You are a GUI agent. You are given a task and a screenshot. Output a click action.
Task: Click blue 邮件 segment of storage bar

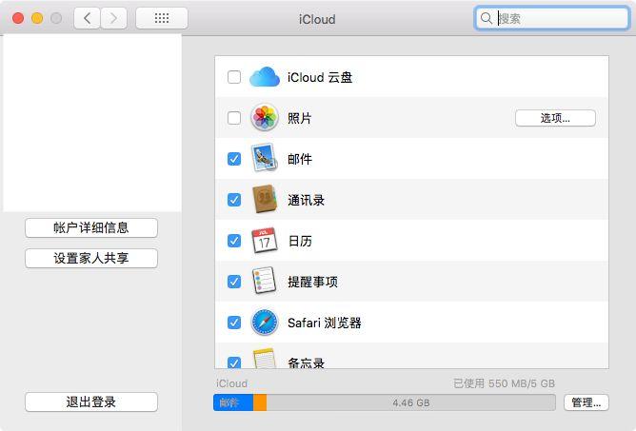233,402
